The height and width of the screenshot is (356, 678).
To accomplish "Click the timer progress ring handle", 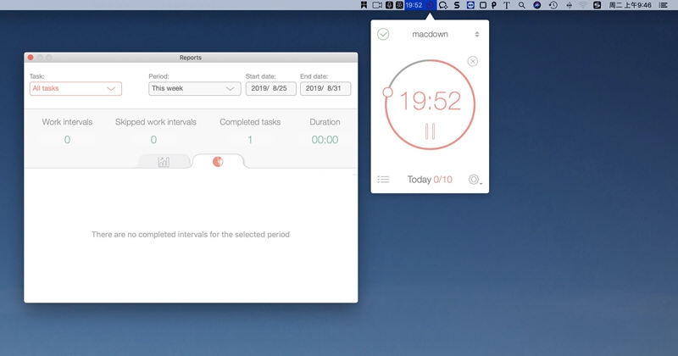I will click(x=388, y=92).
